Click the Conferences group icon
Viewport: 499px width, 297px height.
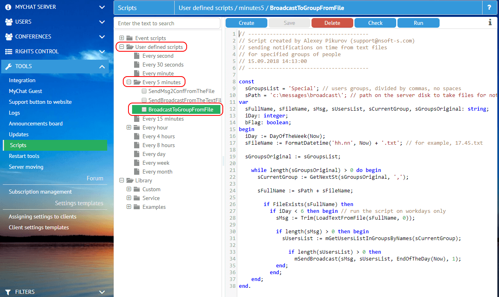click(8, 36)
